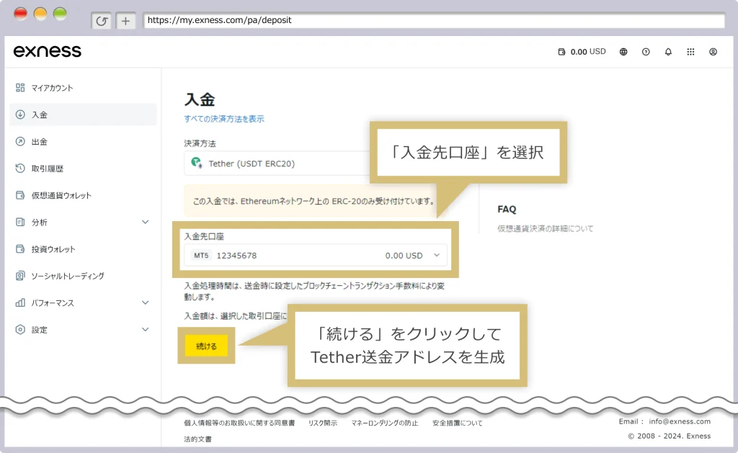Open 個人情報等のお取扱いに関する同意書 link

pyautogui.click(x=239, y=423)
